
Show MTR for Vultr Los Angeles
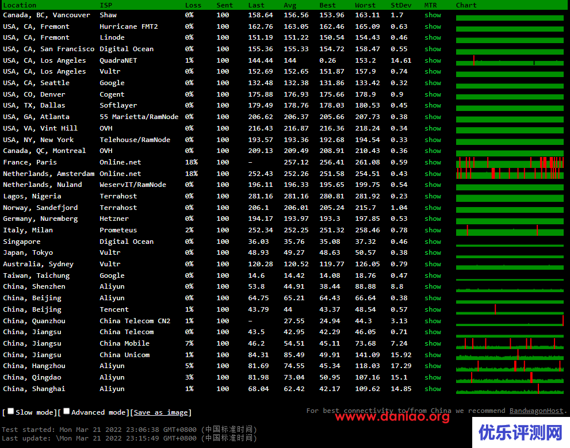pos(433,71)
